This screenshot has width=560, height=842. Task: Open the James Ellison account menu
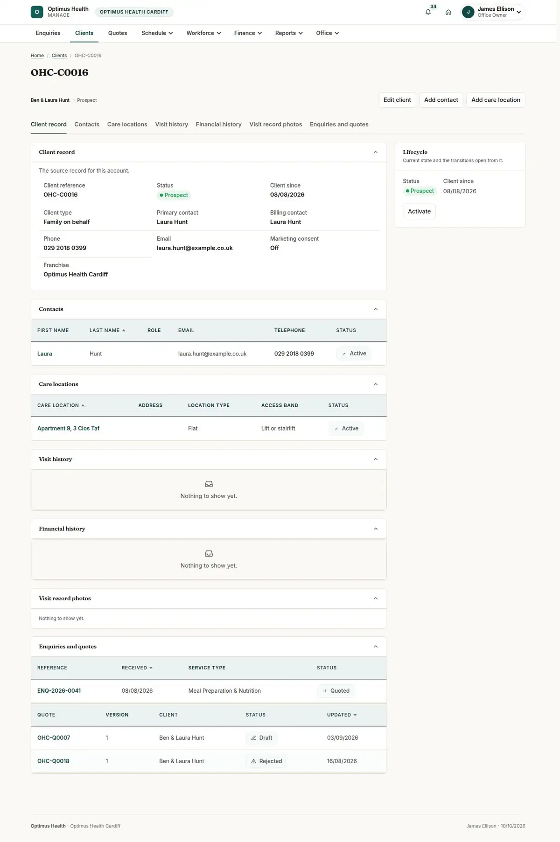pos(493,12)
